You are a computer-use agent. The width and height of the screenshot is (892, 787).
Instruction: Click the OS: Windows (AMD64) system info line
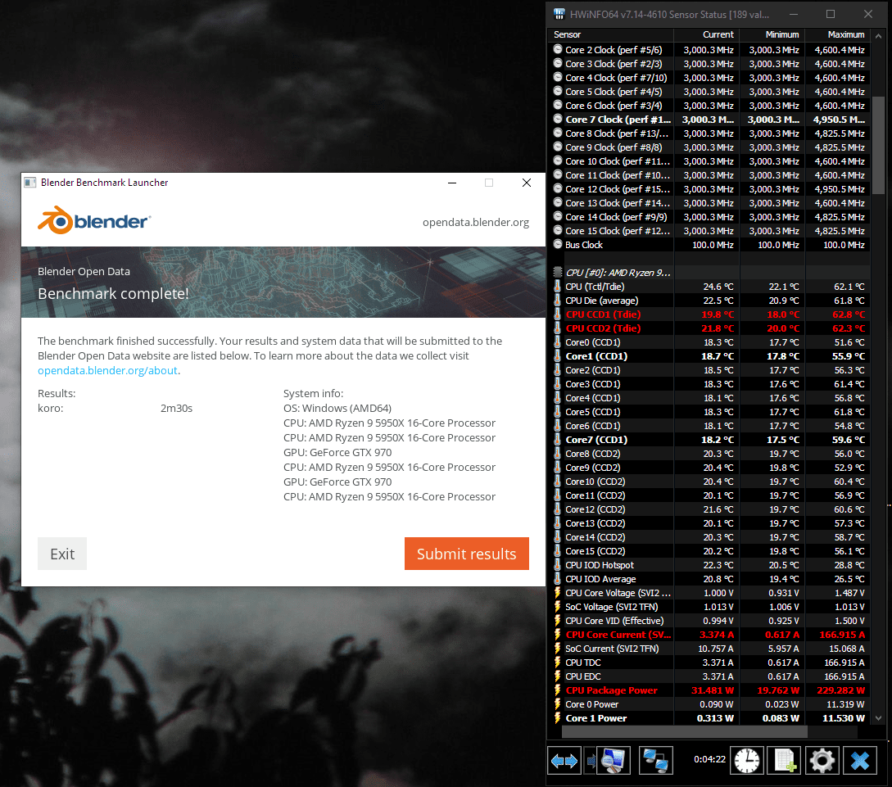pyautogui.click(x=337, y=409)
